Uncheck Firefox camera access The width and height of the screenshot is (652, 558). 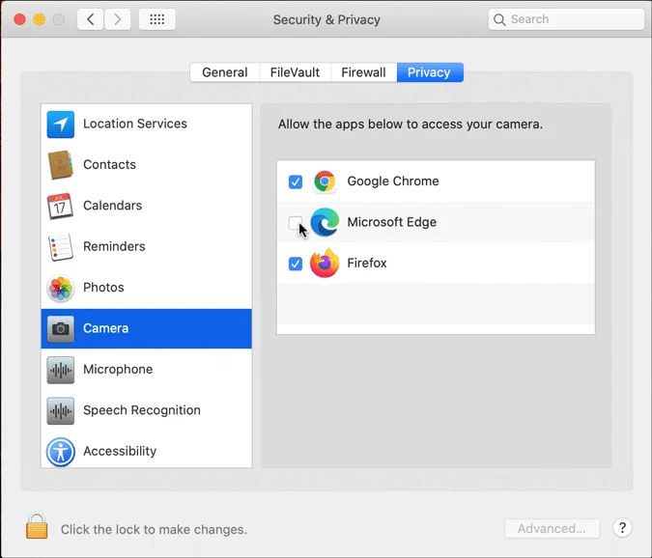coord(296,264)
